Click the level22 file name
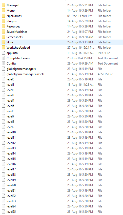Screen dimensions: 123x215 tap(11, 196)
